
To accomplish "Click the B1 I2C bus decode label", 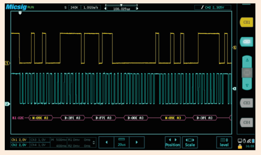I will tap(18, 118).
